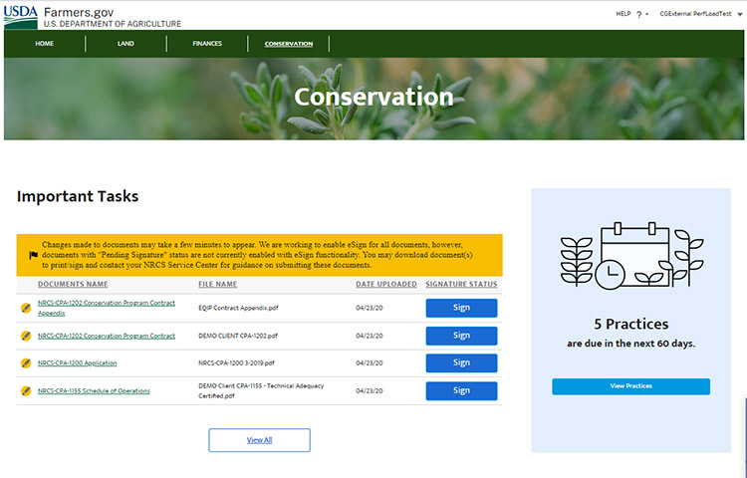
Task: Sign the EQIP Contract Appendix.pdf document
Action: (461, 308)
